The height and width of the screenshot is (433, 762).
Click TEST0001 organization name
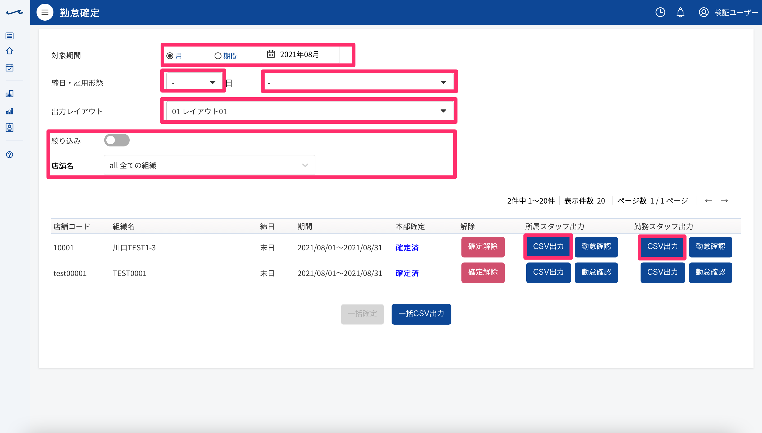[130, 273]
